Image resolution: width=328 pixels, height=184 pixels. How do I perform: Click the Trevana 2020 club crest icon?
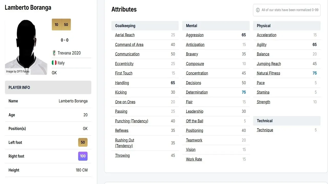(x=54, y=53)
